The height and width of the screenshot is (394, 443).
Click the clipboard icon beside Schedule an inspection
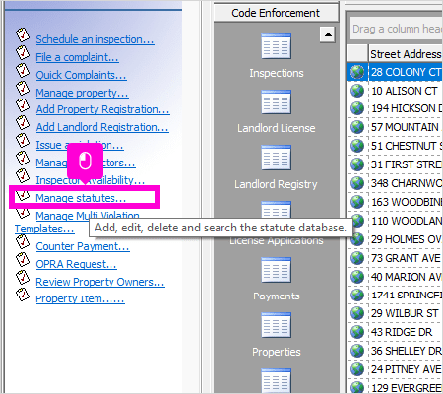pos(23,35)
